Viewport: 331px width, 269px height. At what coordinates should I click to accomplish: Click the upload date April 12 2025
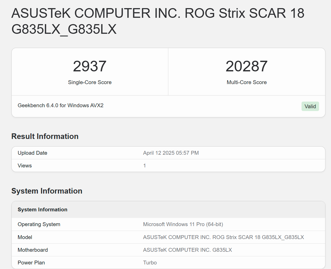(x=171, y=153)
